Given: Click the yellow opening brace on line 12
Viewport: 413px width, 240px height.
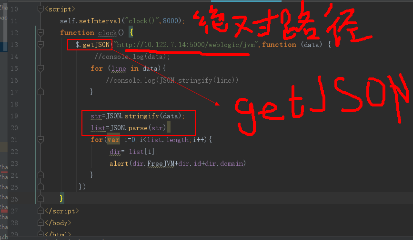Looking at the screenshot, I should (131, 33).
